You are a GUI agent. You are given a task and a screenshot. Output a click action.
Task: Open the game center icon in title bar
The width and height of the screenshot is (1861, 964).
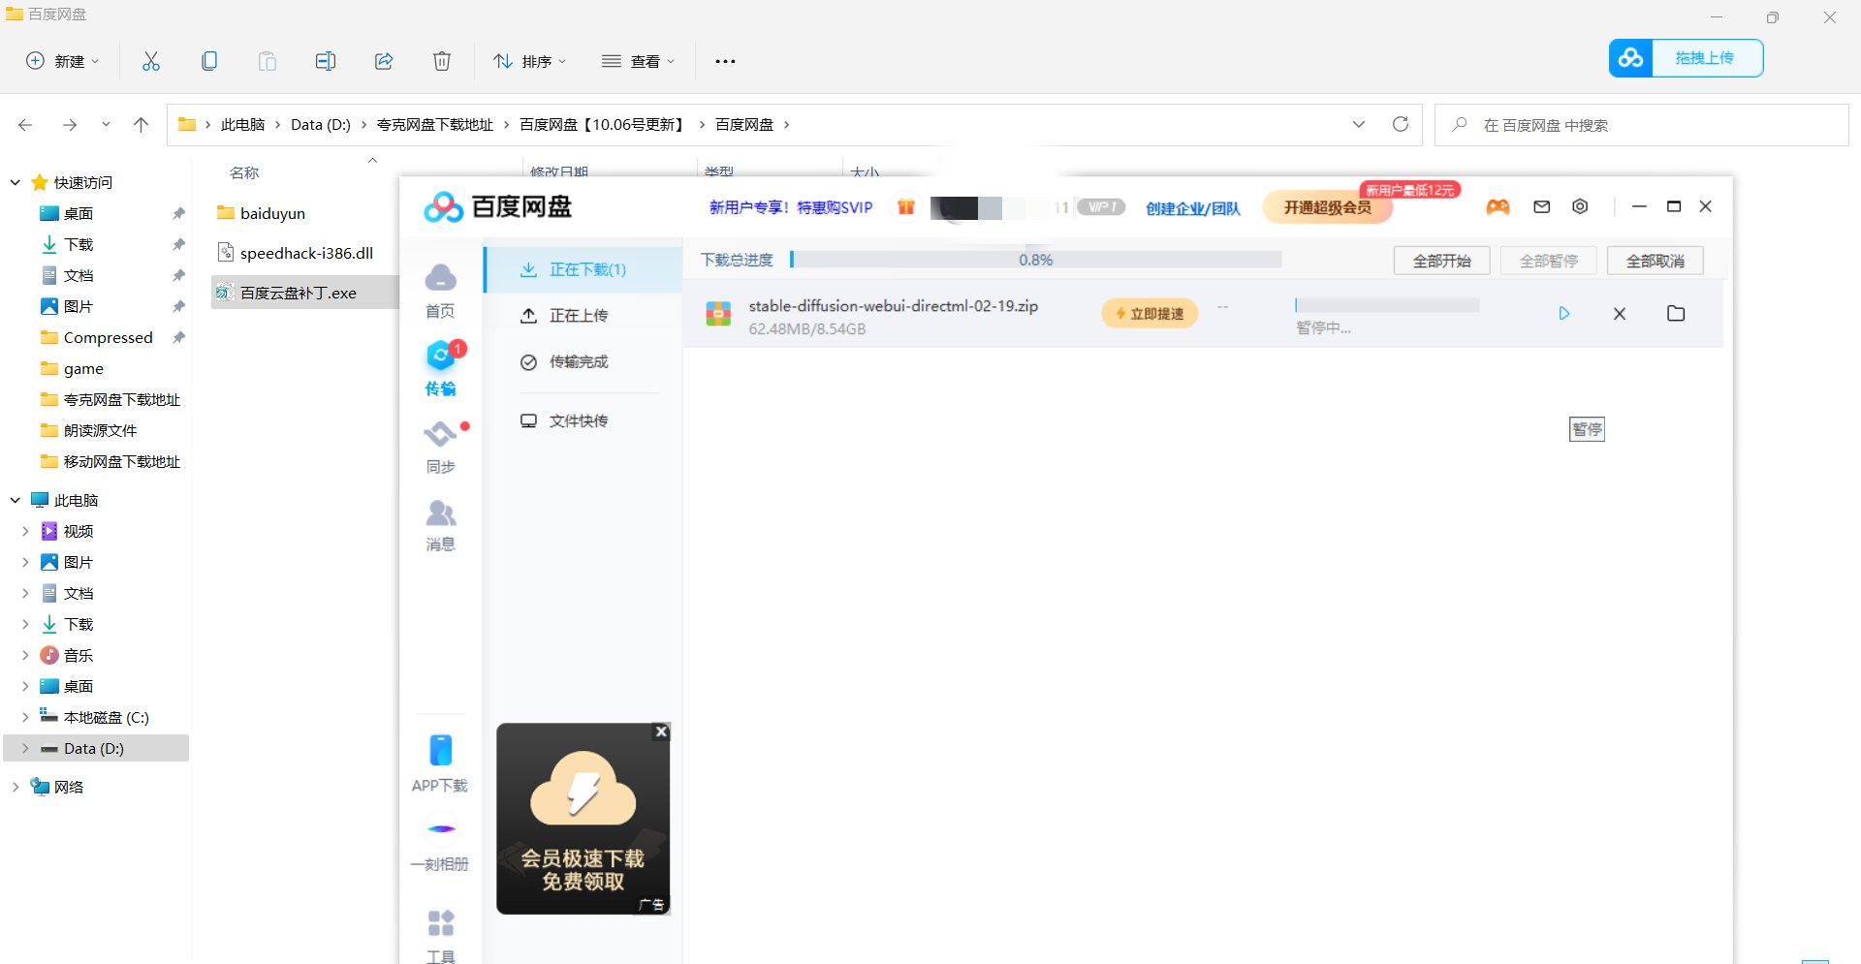(x=1498, y=206)
